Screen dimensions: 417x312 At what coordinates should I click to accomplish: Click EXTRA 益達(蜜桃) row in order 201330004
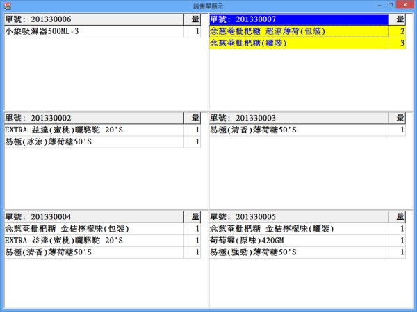click(102, 241)
